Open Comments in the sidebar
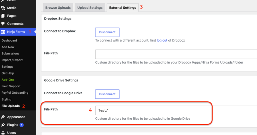This screenshot has width=257, height=135. pos(15,23)
